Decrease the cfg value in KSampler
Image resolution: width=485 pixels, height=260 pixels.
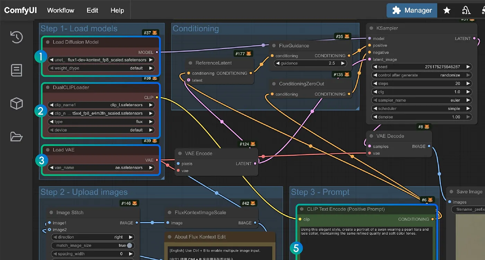pyautogui.click(x=375, y=92)
